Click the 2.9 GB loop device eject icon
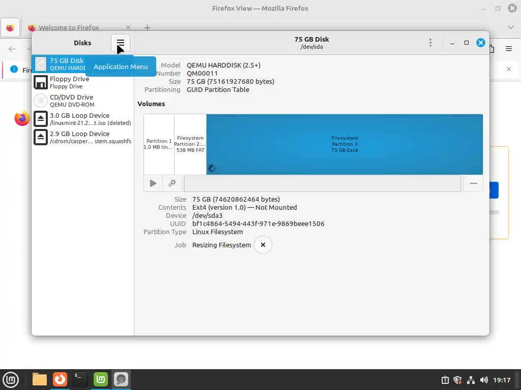521x390 pixels. [41, 137]
